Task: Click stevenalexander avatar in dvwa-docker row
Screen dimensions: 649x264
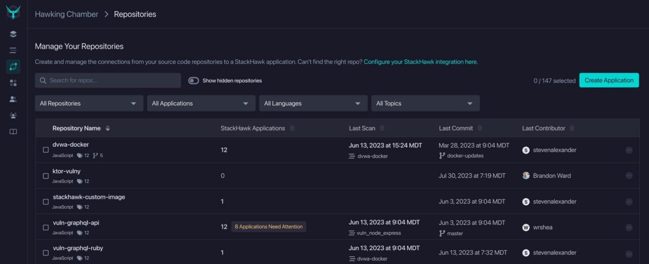Action: (526, 150)
